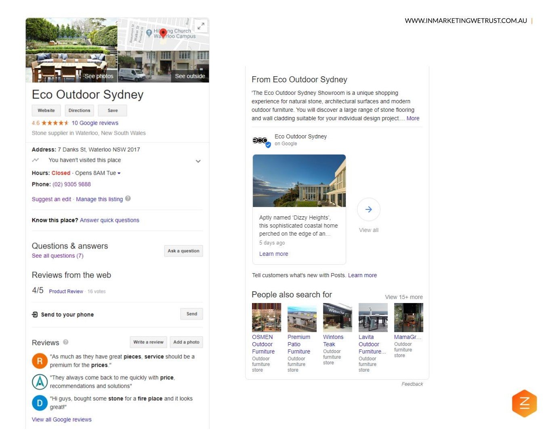Open the Dizzy Heights coastal home post image

pos(299,181)
